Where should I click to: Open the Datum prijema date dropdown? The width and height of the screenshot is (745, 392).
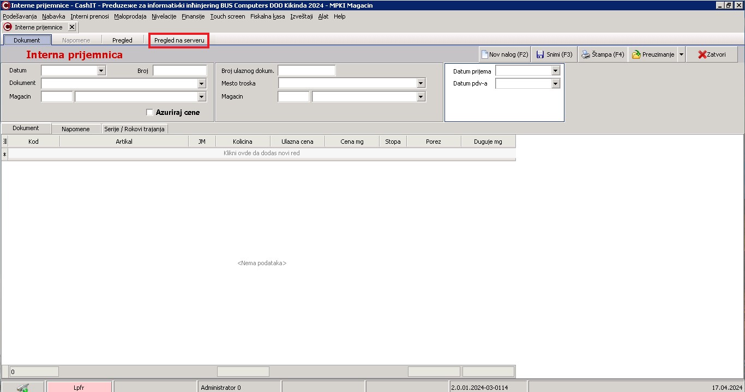[556, 71]
